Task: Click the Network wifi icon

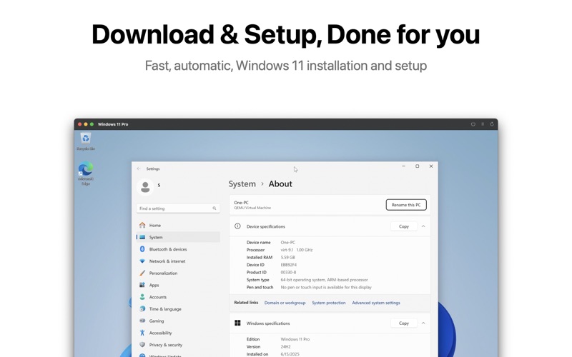Action: click(142, 261)
